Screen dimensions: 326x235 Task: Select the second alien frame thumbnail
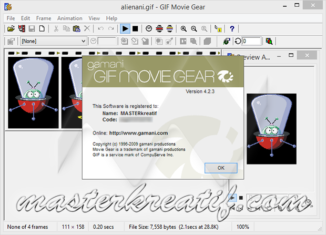coord(72,93)
